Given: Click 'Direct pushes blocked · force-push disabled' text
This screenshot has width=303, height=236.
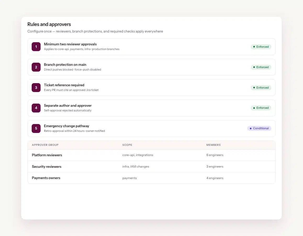Looking at the screenshot, I should click(x=72, y=69).
